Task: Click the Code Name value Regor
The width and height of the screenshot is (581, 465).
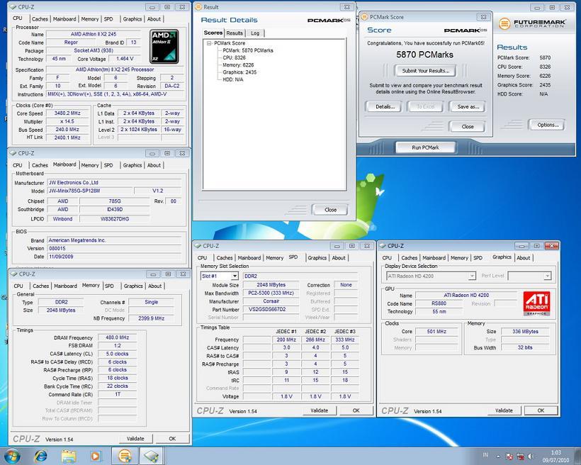Action: point(71,43)
